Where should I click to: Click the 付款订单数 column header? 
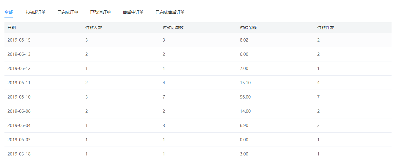[173, 28]
